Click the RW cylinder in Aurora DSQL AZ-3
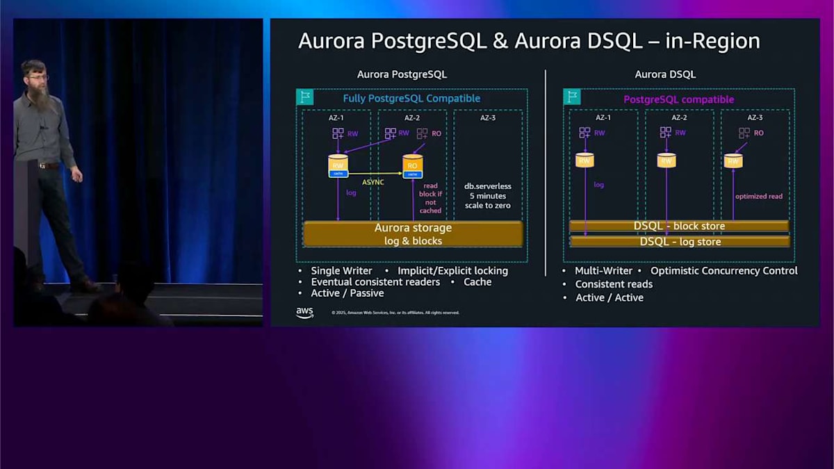The width and height of the screenshot is (834, 469). tap(733, 161)
